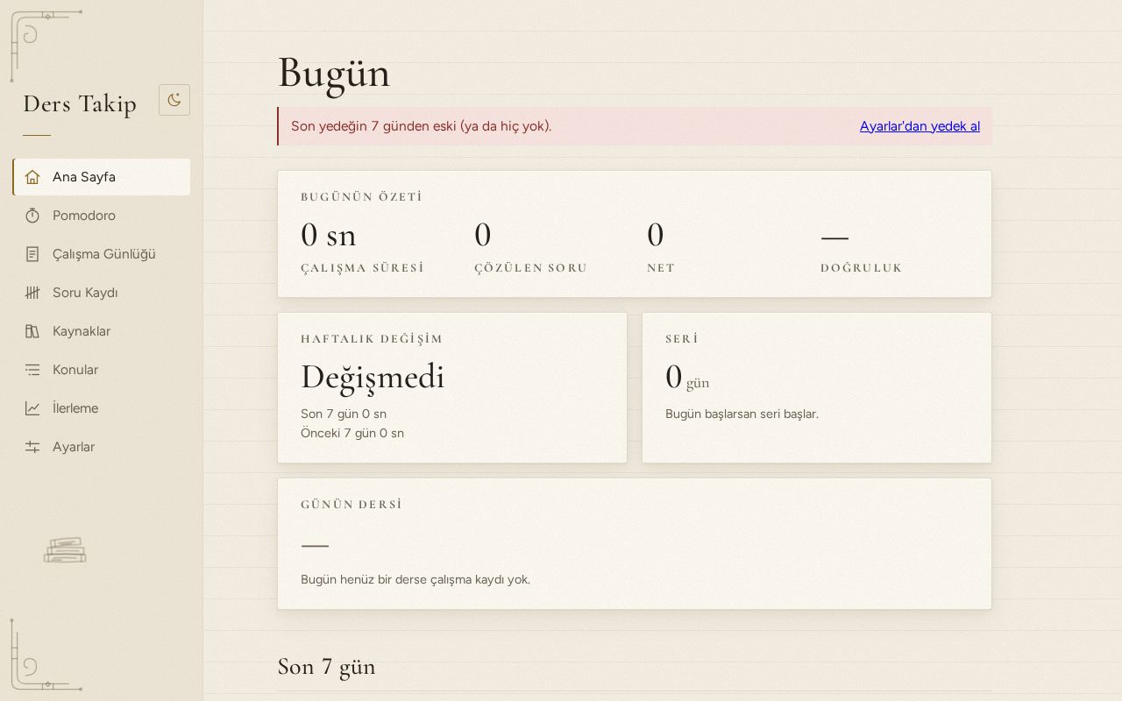Click the "SERİ" card heading

[682, 339]
